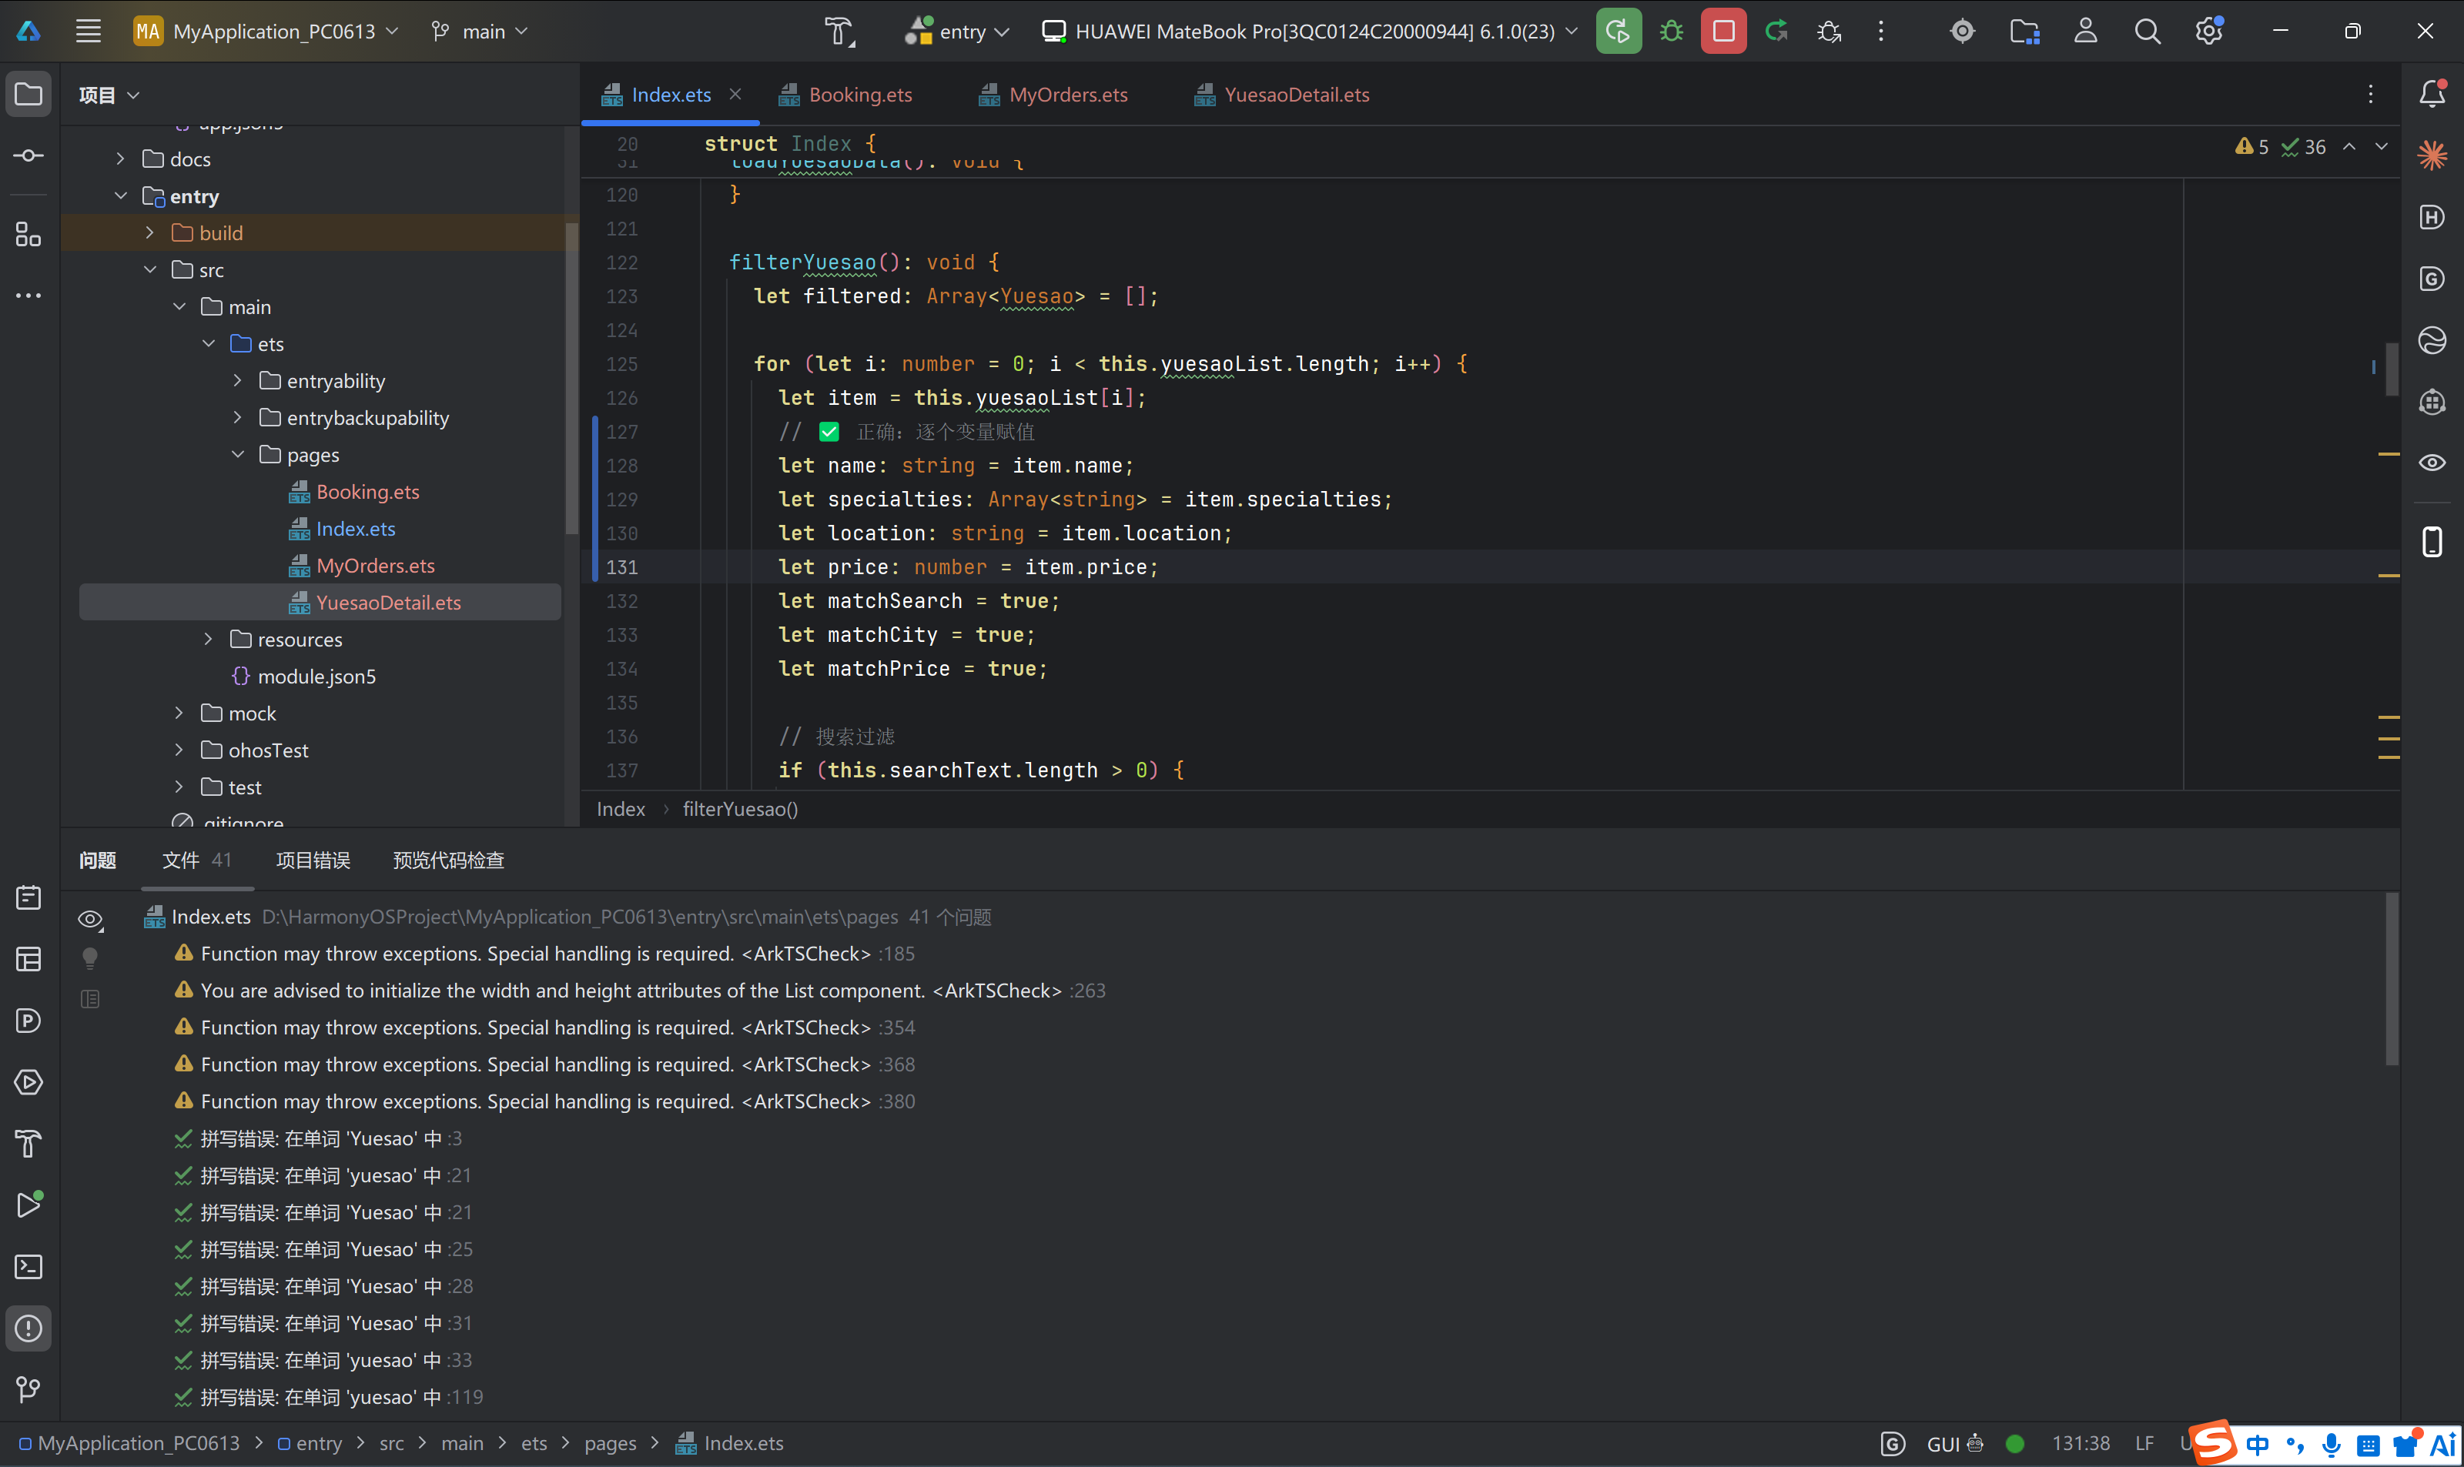Select the 预览代码检查 tab
Screen dimensions: 2464x1467
coord(449,860)
